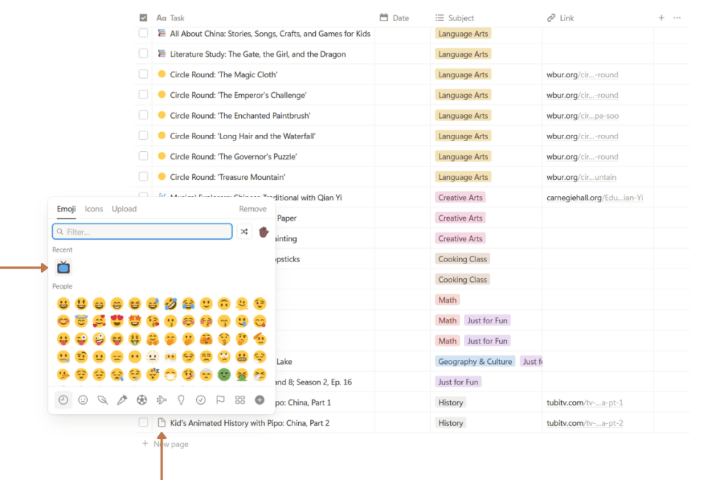Toggle the select-all checkbox in table header

(x=143, y=18)
